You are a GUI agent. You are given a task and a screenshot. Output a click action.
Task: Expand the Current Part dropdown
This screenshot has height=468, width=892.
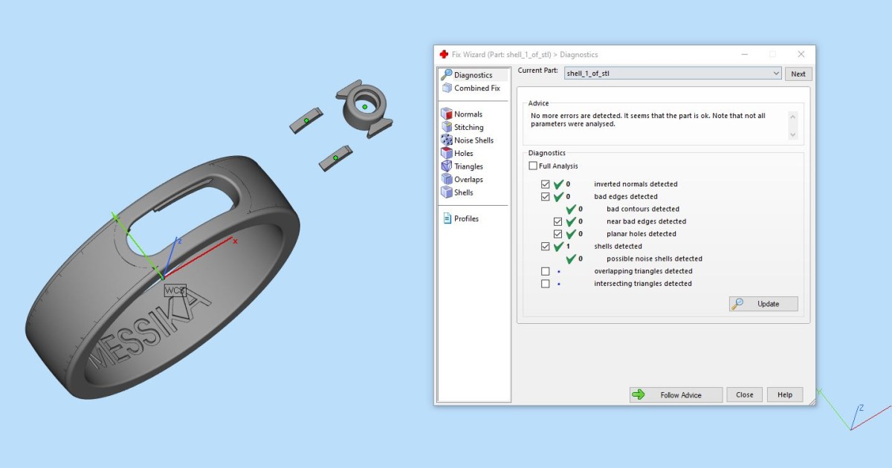pyautogui.click(x=776, y=74)
